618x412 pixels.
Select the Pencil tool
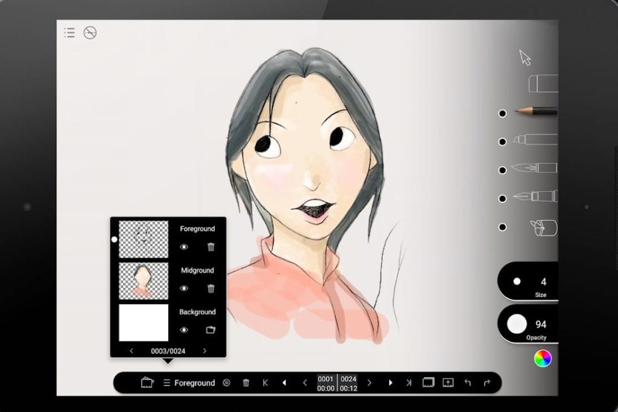tap(537, 111)
